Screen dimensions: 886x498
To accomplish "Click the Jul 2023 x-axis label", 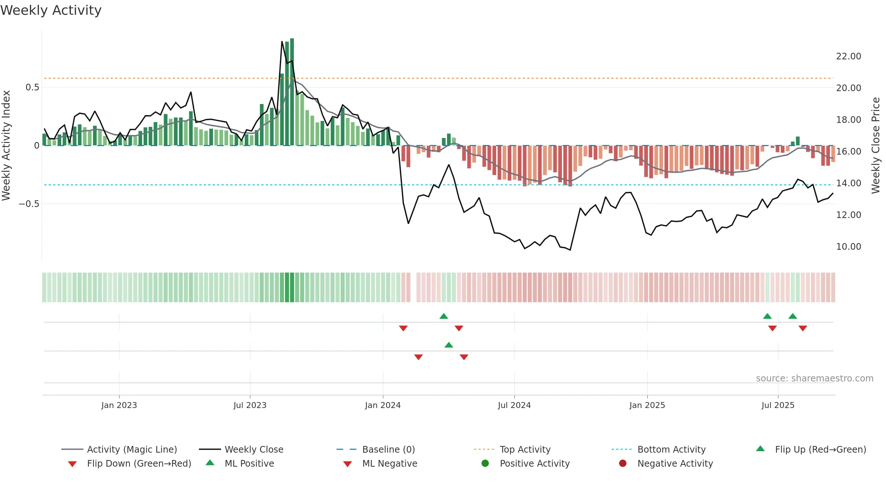I will click(x=250, y=405).
